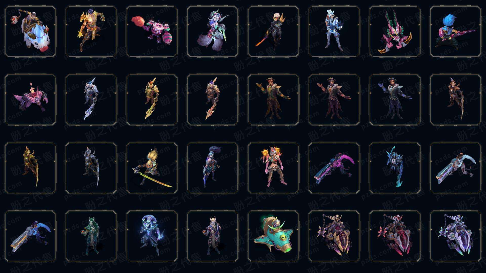Select the white-haired blue uniform character
This screenshot has width=486, height=273.
(x=334, y=32)
